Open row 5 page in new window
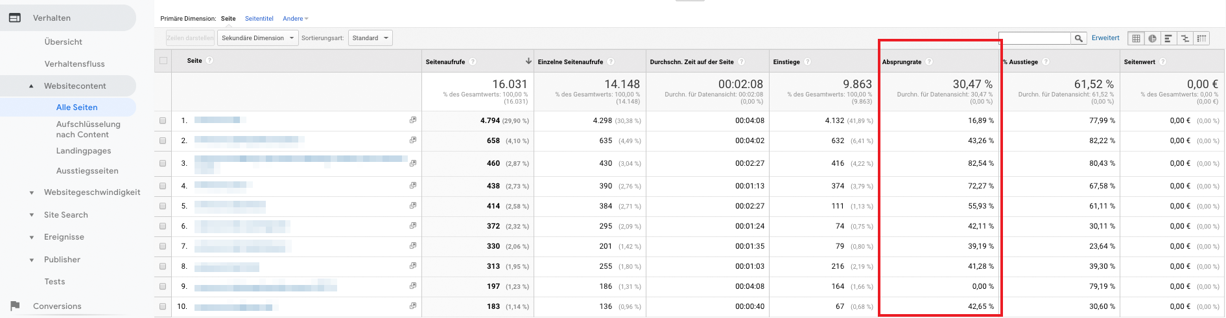The height and width of the screenshot is (318, 1226). pos(413,205)
